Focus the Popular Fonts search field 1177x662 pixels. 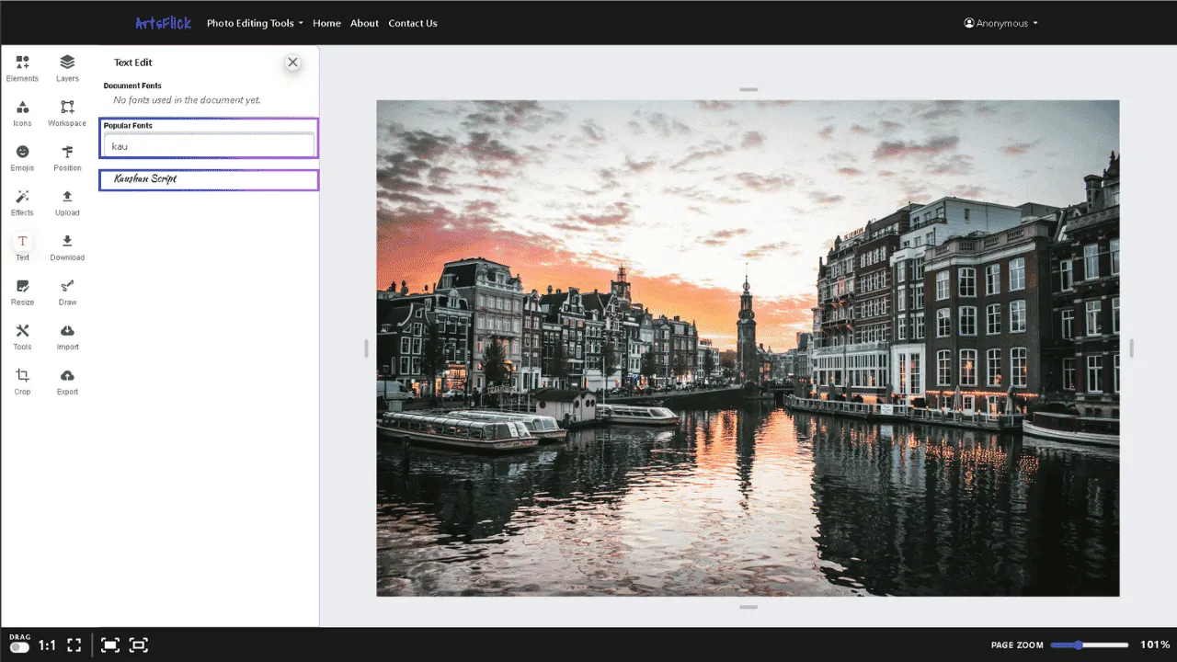[209, 145]
